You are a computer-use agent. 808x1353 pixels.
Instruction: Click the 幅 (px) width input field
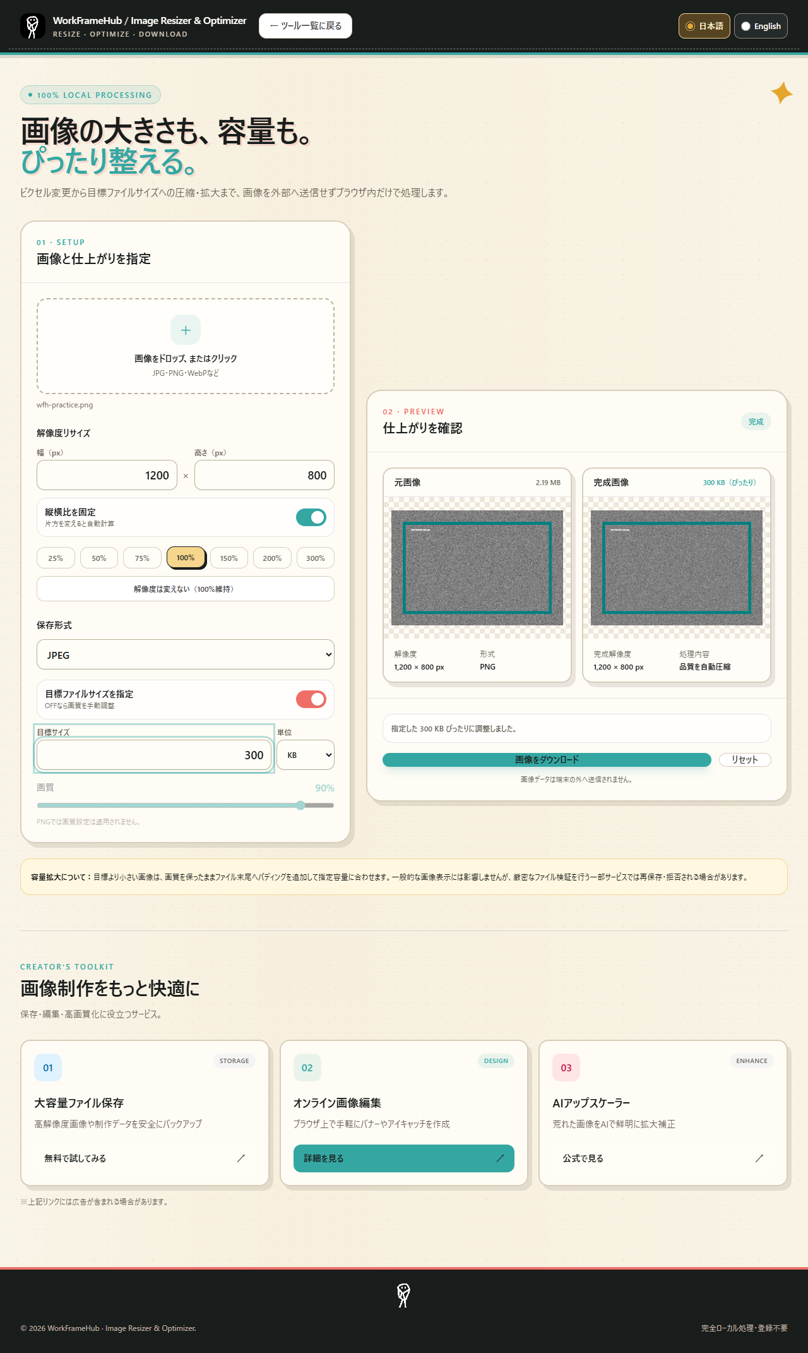pos(107,475)
